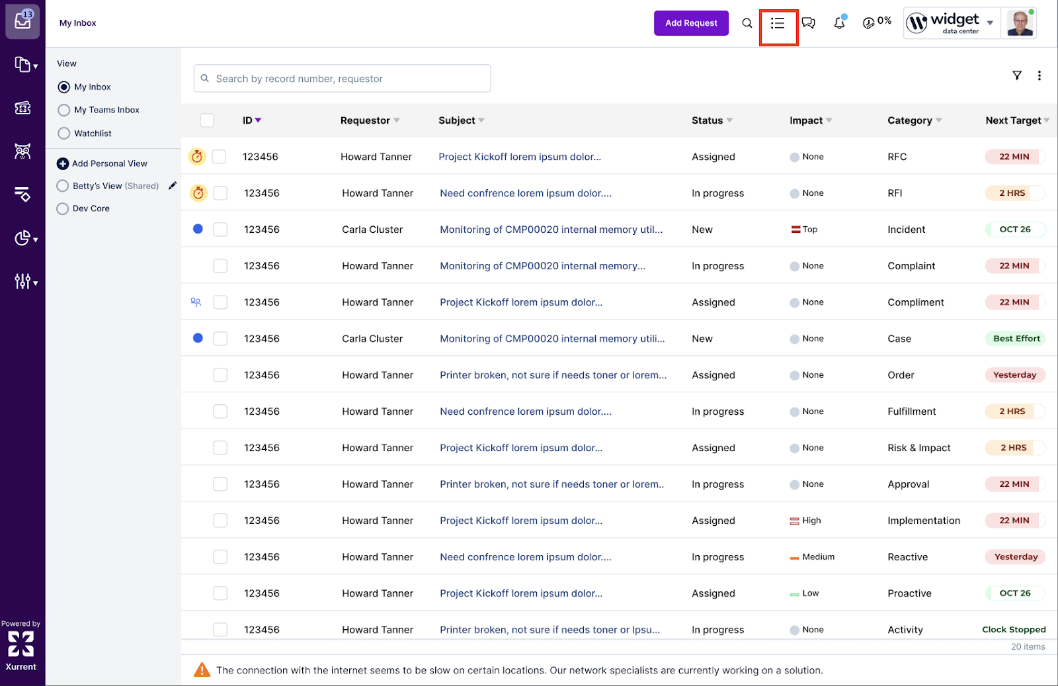
Task: Open the notifications bell
Action: [x=838, y=23]
